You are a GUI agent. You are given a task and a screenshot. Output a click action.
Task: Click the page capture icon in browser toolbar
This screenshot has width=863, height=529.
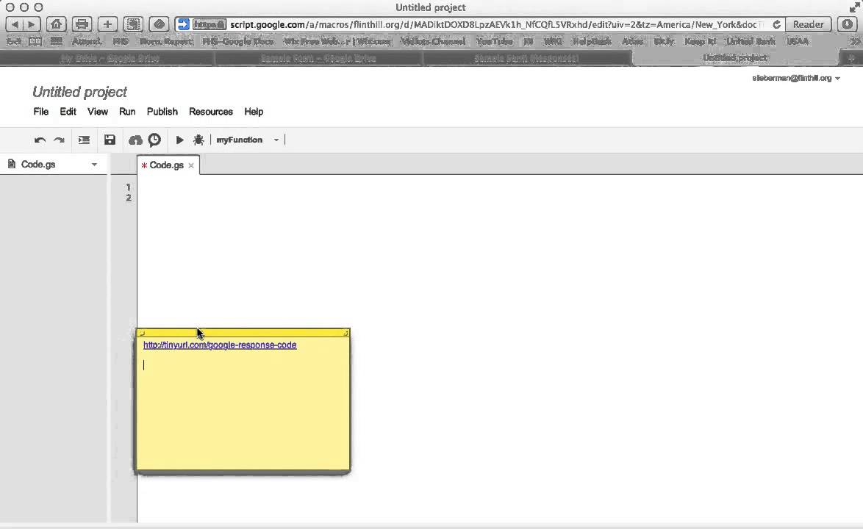point(133,25)
